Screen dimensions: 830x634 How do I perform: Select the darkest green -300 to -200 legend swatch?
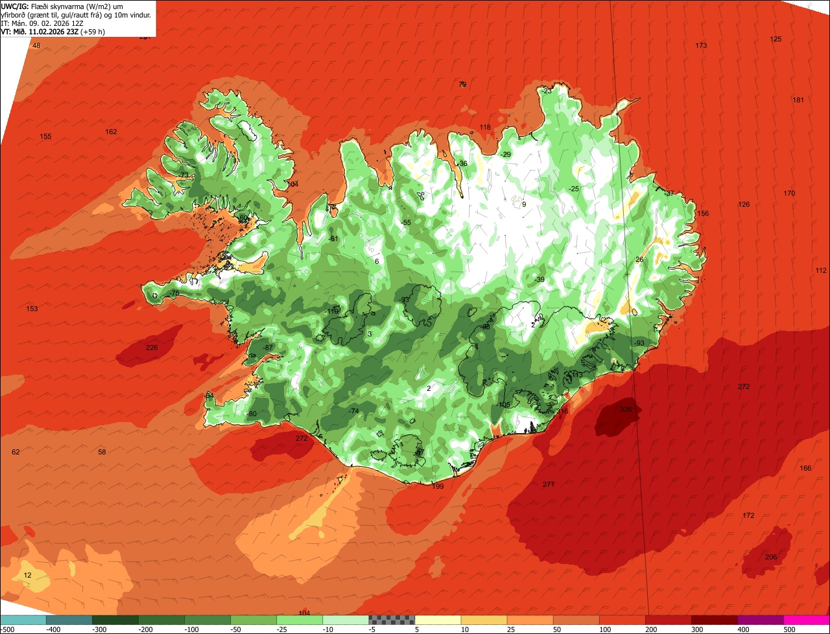click(115, 620)
